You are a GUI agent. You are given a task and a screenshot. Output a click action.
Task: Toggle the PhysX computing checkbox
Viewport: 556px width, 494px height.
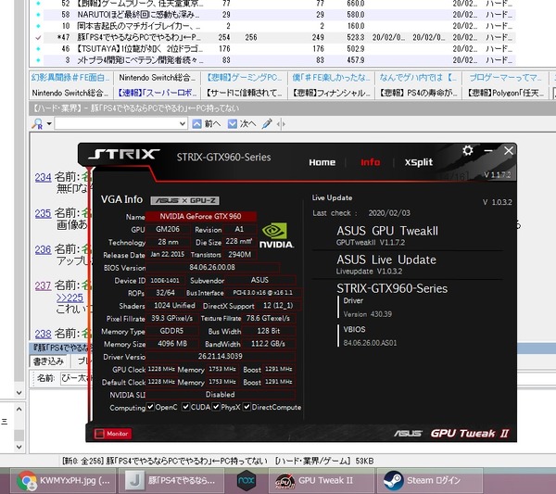pyautogui.click(x=216, y=407)
